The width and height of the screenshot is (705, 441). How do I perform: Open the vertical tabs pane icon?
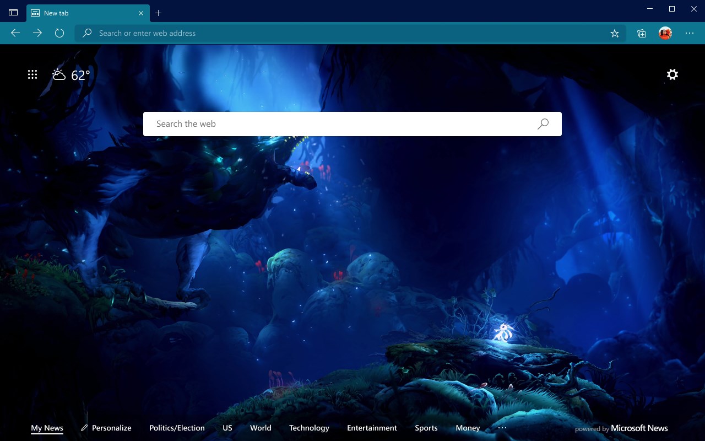pyautogui.click(x=13, y=13)
